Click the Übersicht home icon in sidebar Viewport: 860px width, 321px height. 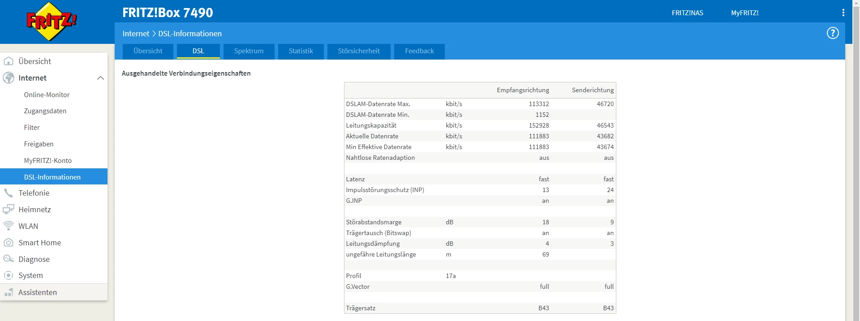pyautogui.click(x=9, y=61)
